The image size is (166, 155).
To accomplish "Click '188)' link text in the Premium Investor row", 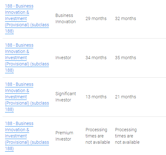I will tap(9, 148).
